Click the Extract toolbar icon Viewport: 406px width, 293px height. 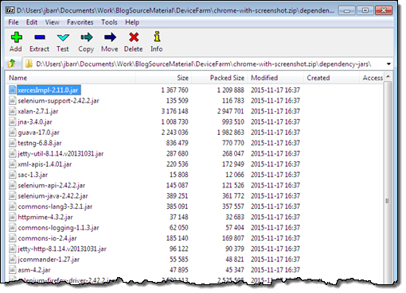[40, 37]
